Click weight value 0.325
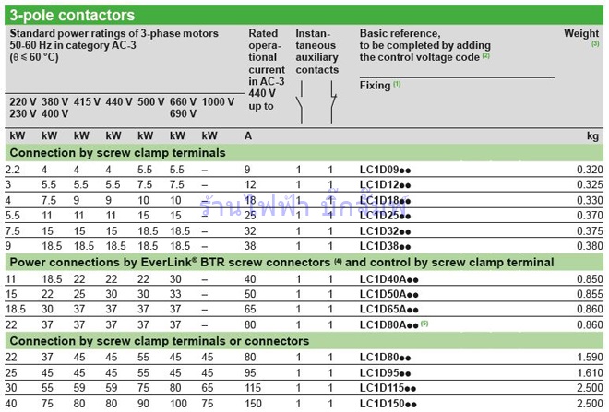Image resolution: width=609 pixels, height=412 pixels. 590,184
